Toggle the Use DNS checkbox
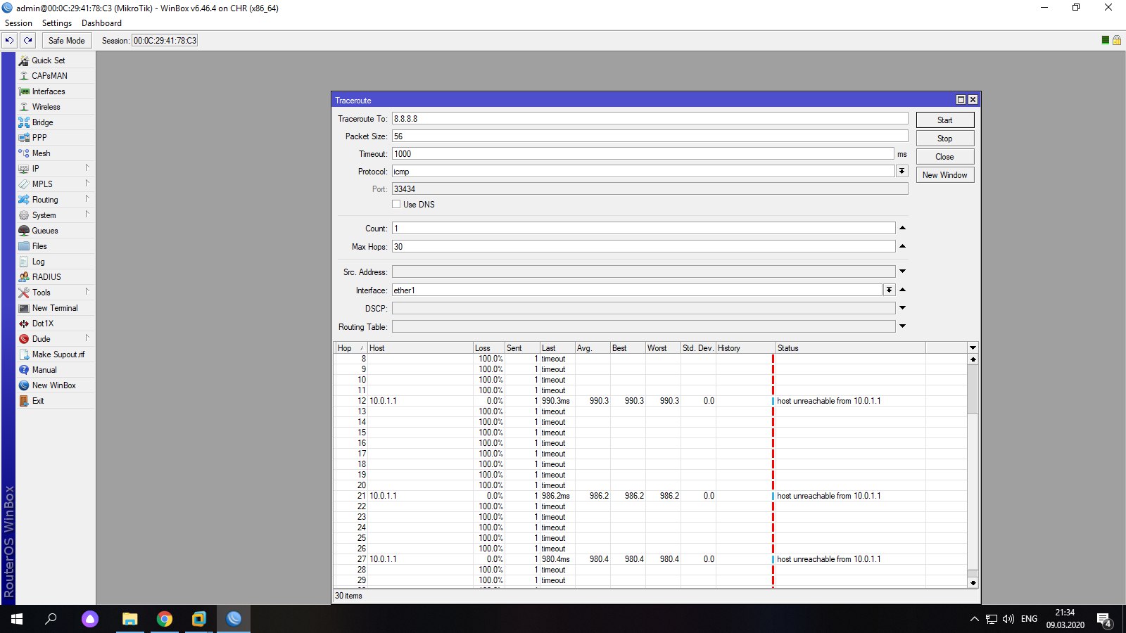 [396, 204]
